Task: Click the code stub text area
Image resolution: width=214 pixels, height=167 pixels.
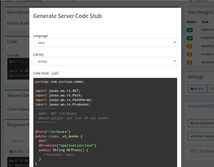Action: (x=105, y=122)
